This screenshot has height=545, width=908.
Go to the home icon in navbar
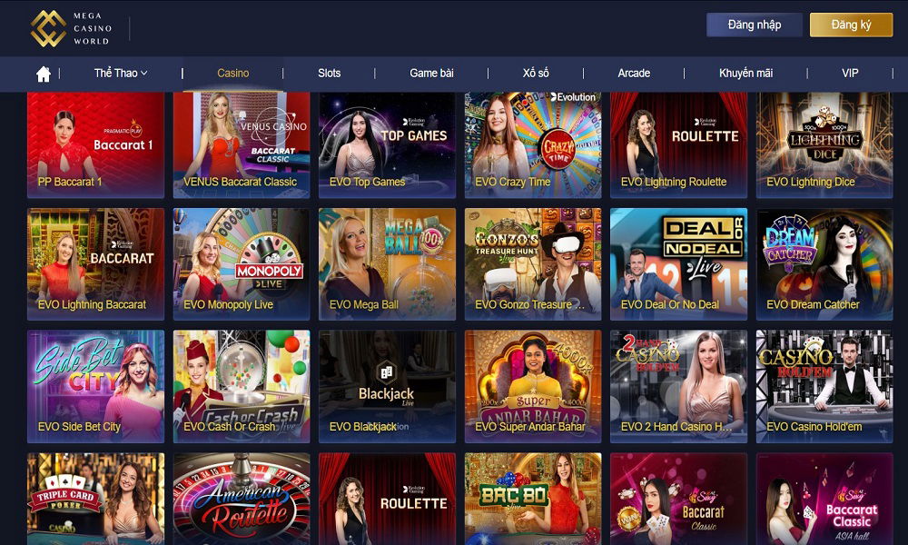point(44,74)
